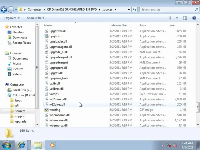200x150 pixels.
Task: Select the upgradeagent XML document icon
Action: pyautogui.click(x=46, y=62)
